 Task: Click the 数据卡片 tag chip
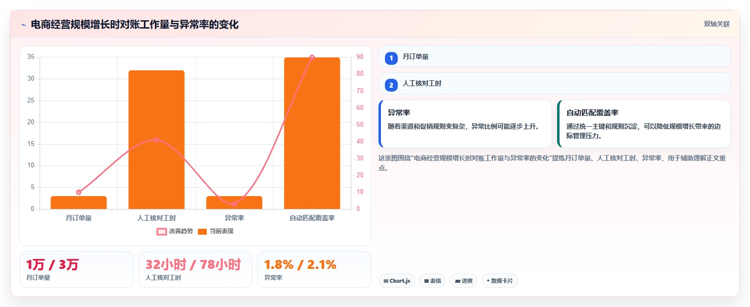500,281
